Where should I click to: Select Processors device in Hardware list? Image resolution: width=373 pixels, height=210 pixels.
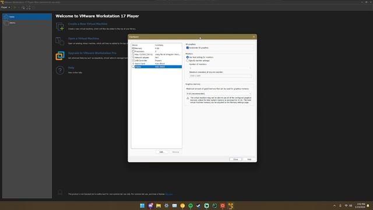(x=157, y=51)
